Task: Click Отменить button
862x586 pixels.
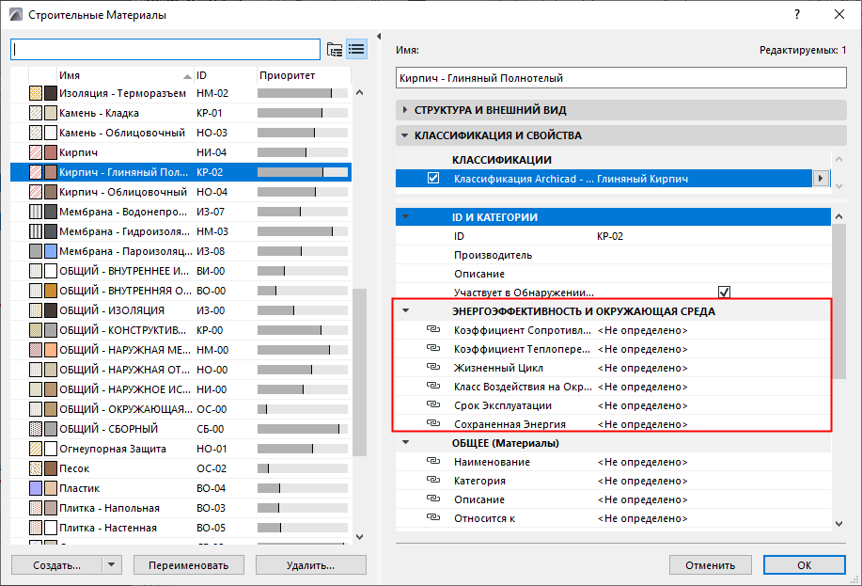Action: click(x=710, y=565)
